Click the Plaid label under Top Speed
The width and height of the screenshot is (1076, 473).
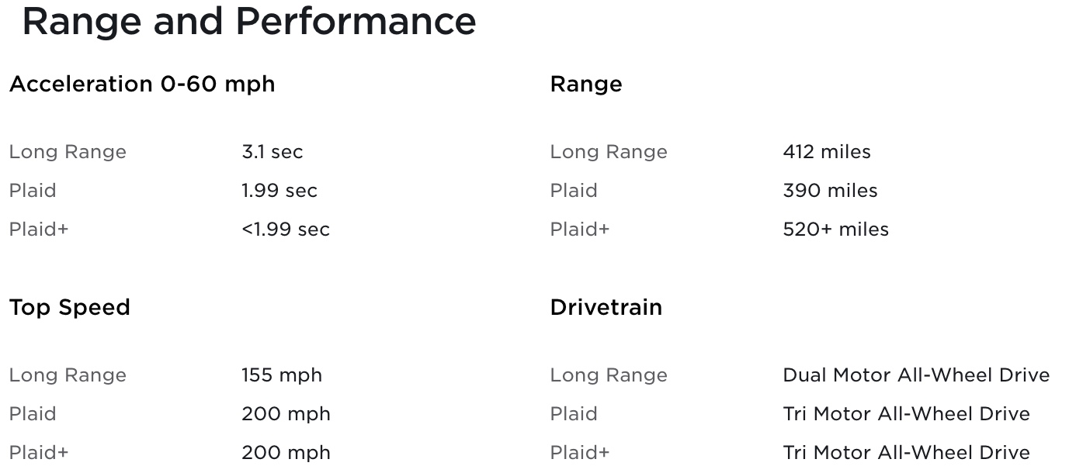pos(33,414)
